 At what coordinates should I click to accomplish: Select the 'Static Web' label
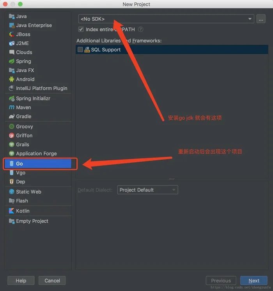tap(28, 192)
